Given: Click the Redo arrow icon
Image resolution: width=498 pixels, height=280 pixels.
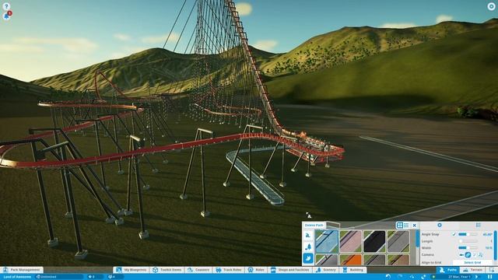Looking at the screenshot, I should coord(400,277).
